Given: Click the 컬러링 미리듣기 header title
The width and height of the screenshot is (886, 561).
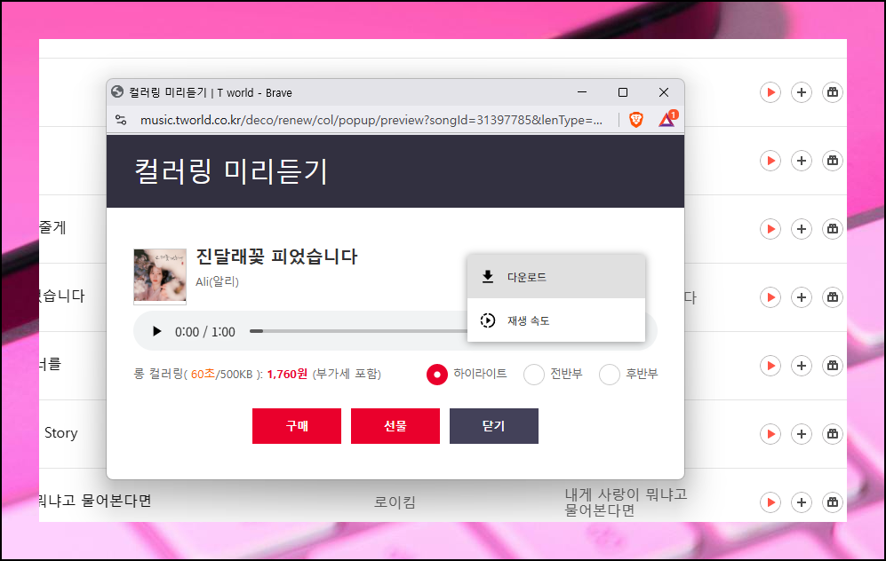Looking at the screenshot, I should point(230,171).
